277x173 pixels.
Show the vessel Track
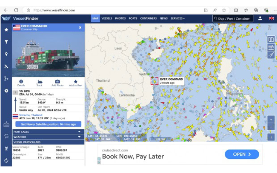(39, 83)
